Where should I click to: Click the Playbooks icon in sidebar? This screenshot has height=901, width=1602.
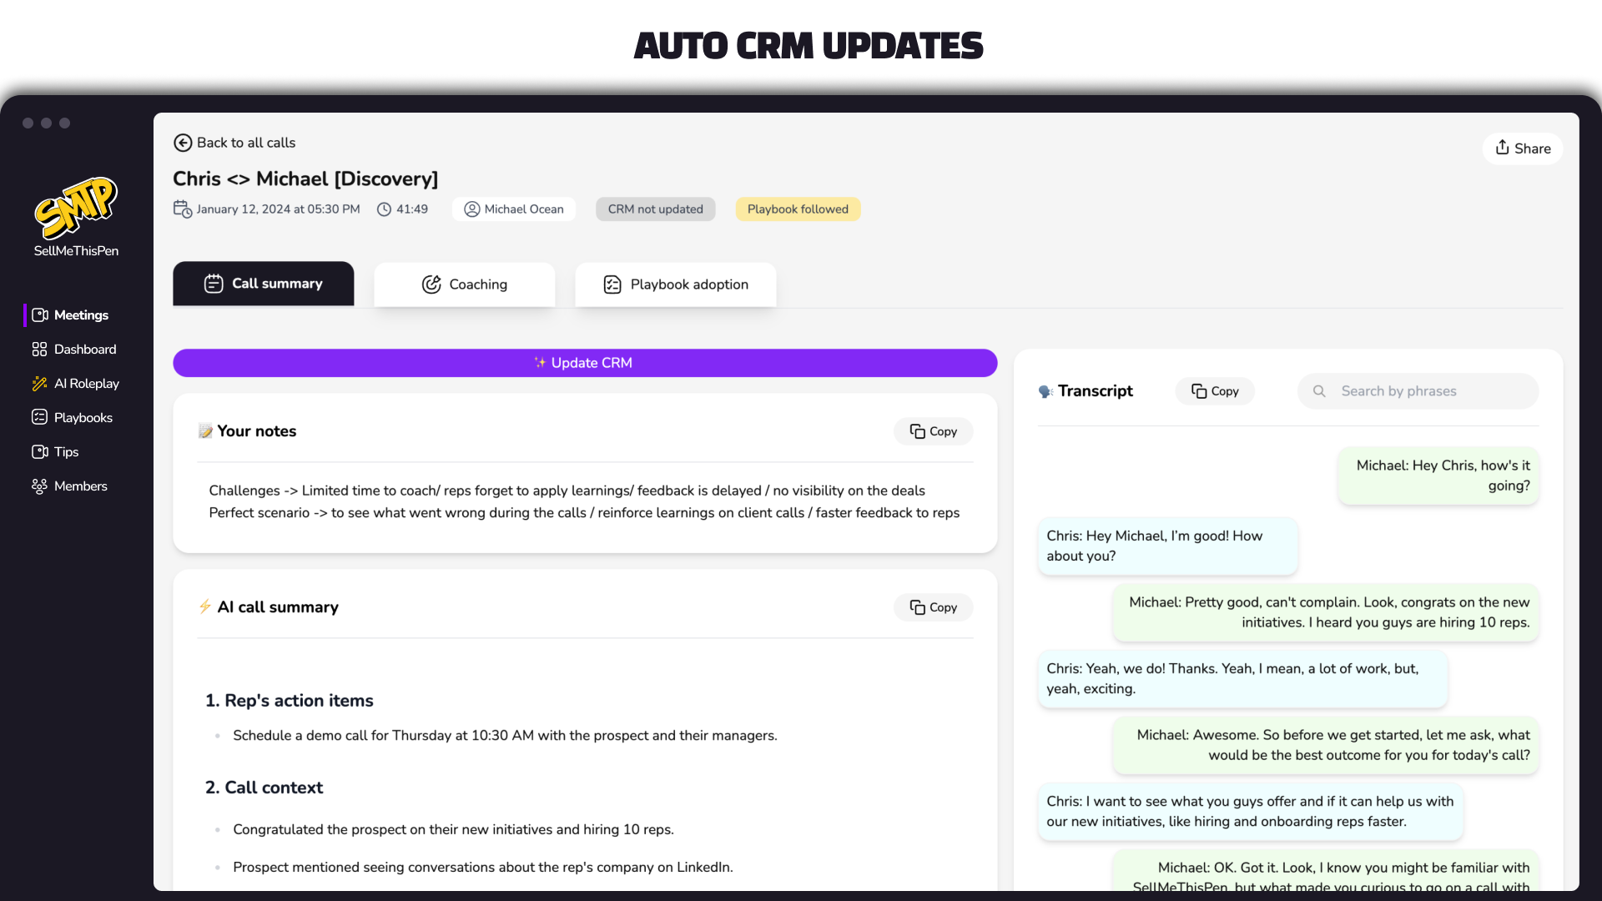point(39,417)
